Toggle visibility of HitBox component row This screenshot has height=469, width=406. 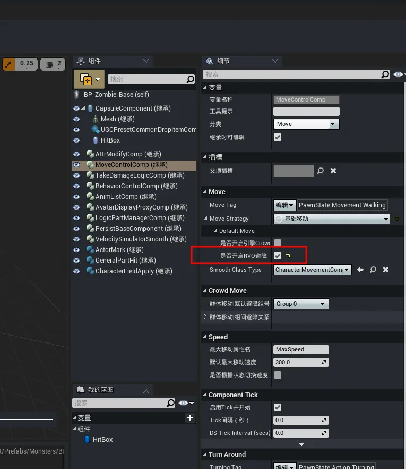[x=76, y=140]
